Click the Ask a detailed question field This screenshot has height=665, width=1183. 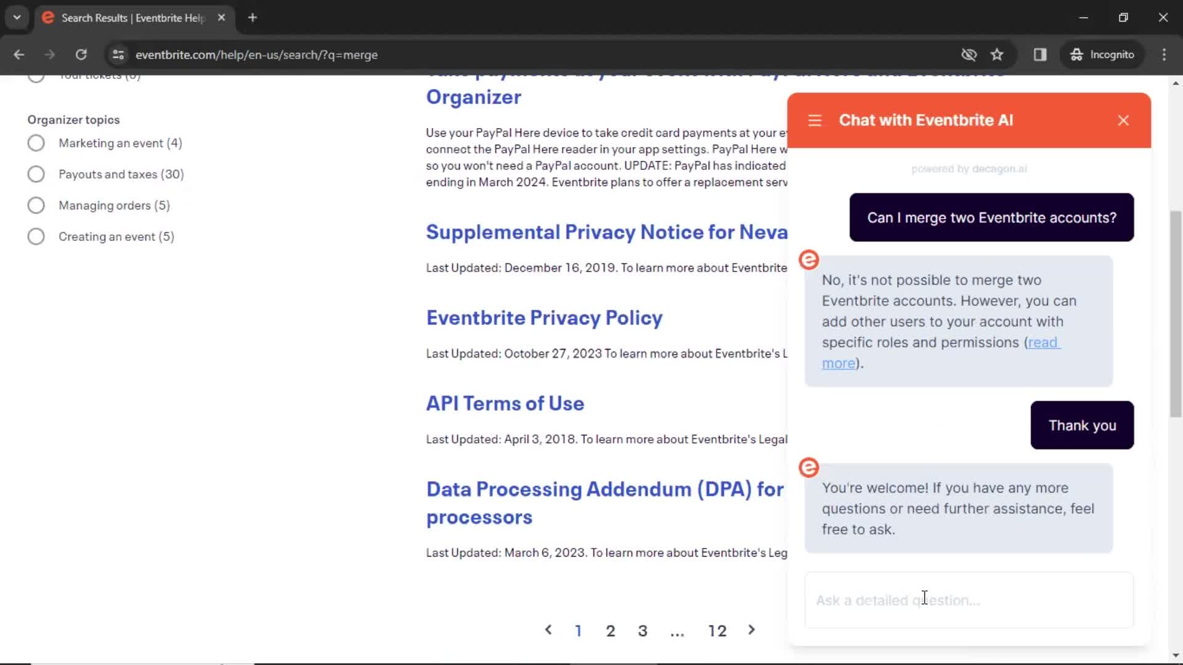[x=969, y=600]
